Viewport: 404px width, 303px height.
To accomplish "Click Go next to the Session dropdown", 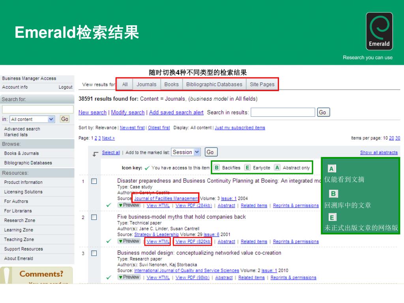I will pos(211,152).
